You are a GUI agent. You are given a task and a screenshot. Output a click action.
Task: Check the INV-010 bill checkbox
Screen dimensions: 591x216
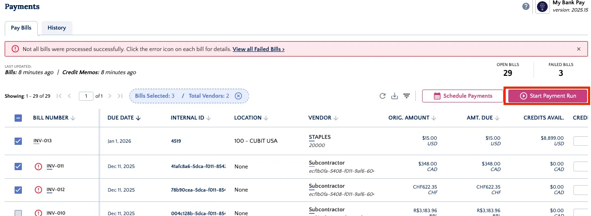tap(18, 213)
